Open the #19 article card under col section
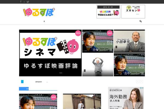This screenshot has height=109, width=164. (38, 101)
